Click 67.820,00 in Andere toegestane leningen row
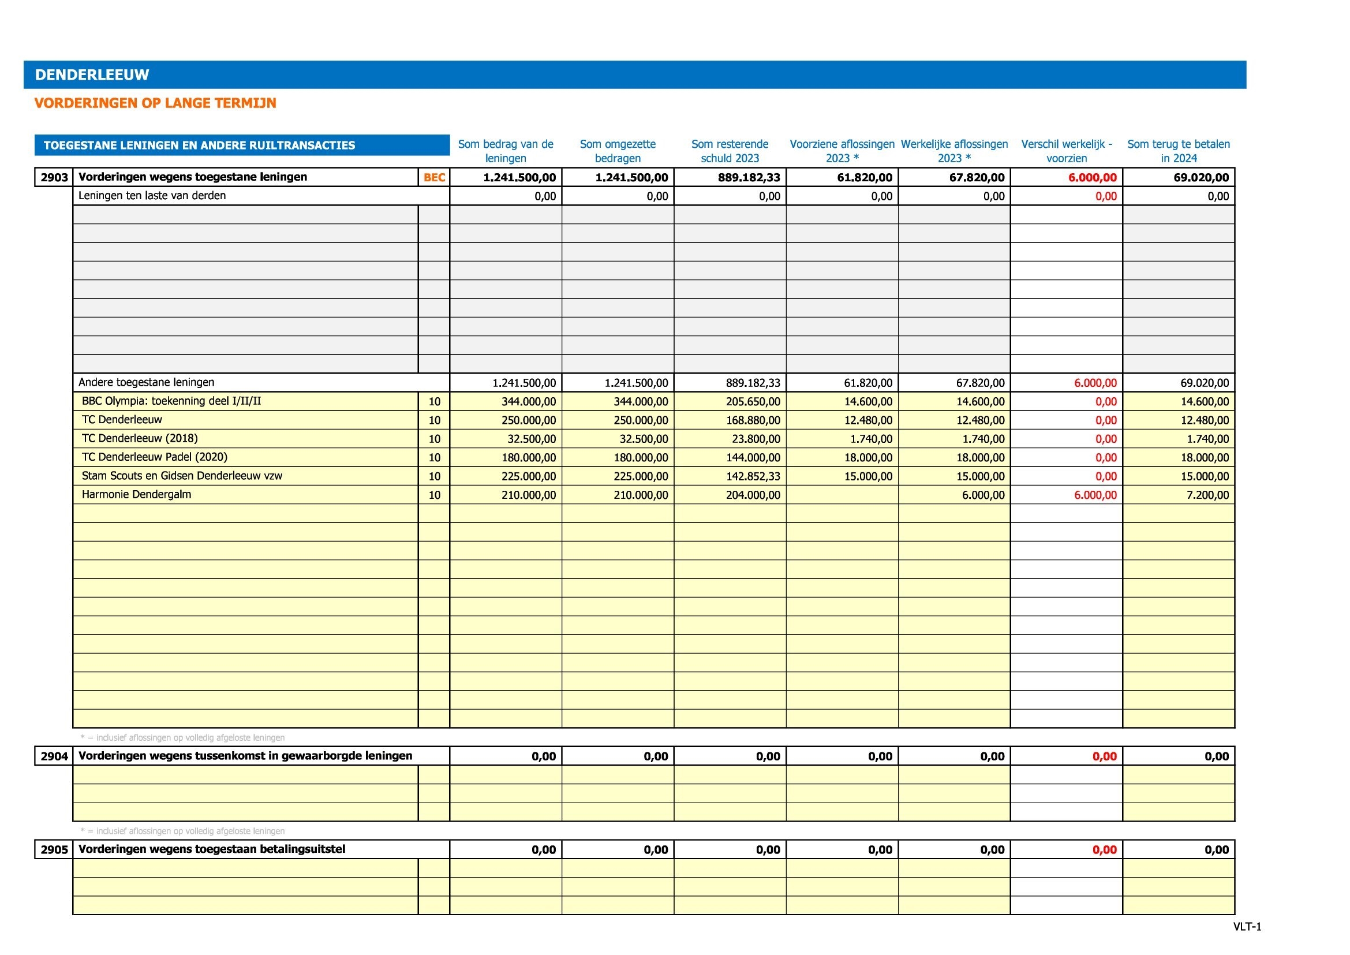 click(x=980, y=383)
